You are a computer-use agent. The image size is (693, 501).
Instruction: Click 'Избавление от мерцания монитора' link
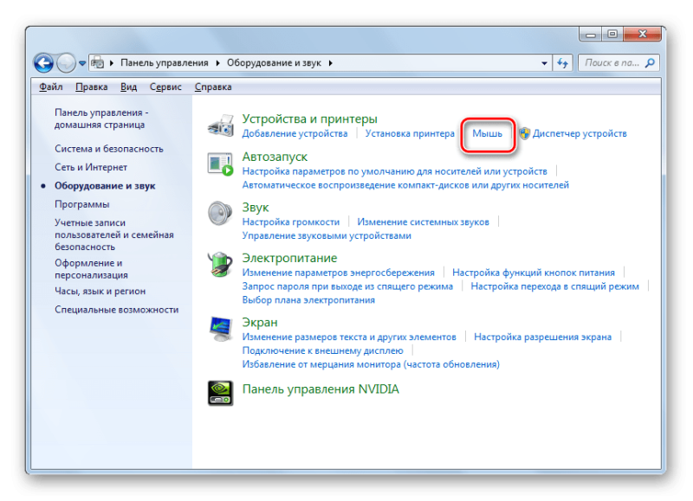pyautogui.click(x=371, y=364)
